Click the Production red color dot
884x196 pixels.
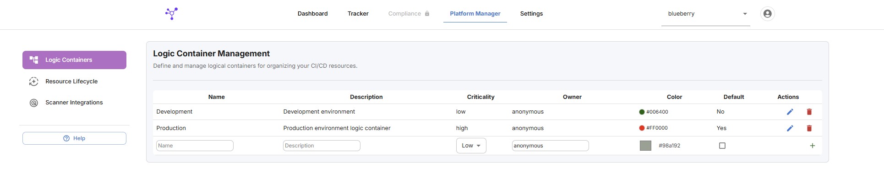click(642, 128)
